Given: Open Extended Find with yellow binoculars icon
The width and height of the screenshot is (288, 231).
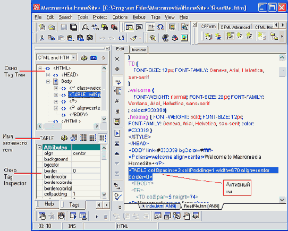Looking at the screenshot, I should (x=105, y=27).
